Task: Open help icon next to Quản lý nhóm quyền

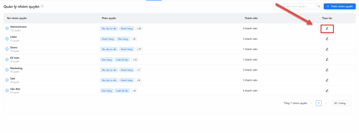Action: click(42, 6)
